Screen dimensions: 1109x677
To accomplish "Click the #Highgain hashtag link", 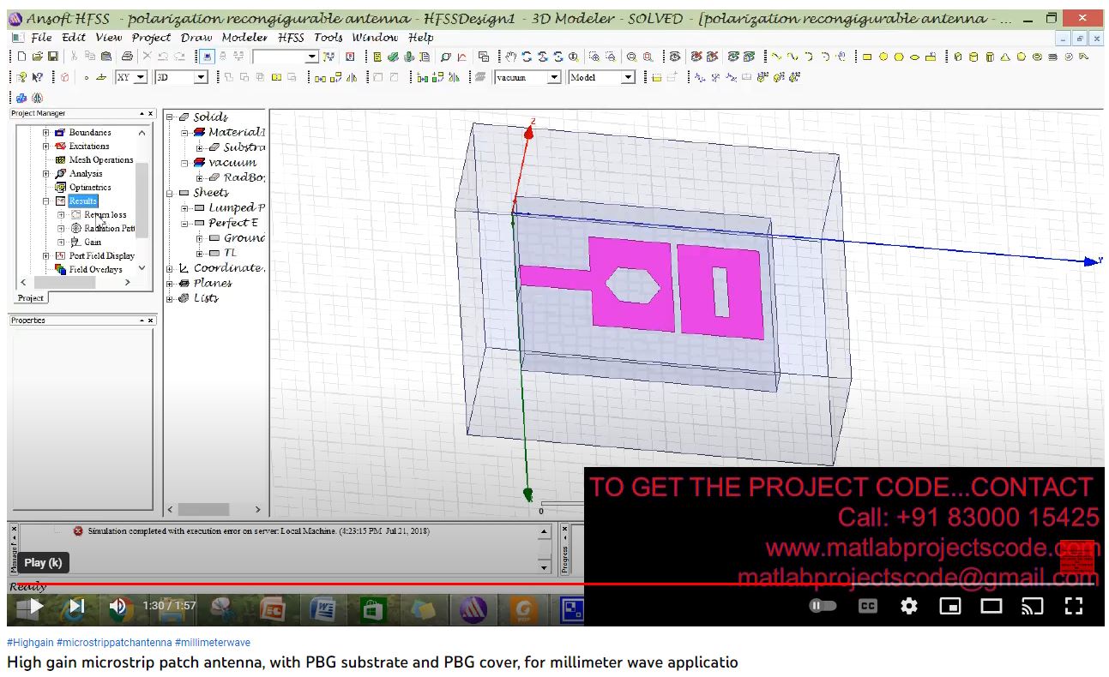I will [30, 642].
